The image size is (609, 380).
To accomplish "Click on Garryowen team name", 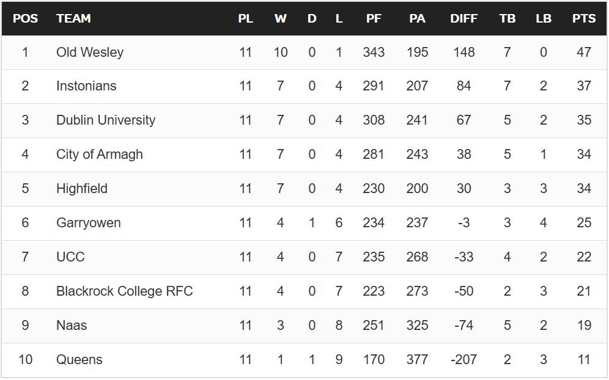I will (x=89, y=223).
